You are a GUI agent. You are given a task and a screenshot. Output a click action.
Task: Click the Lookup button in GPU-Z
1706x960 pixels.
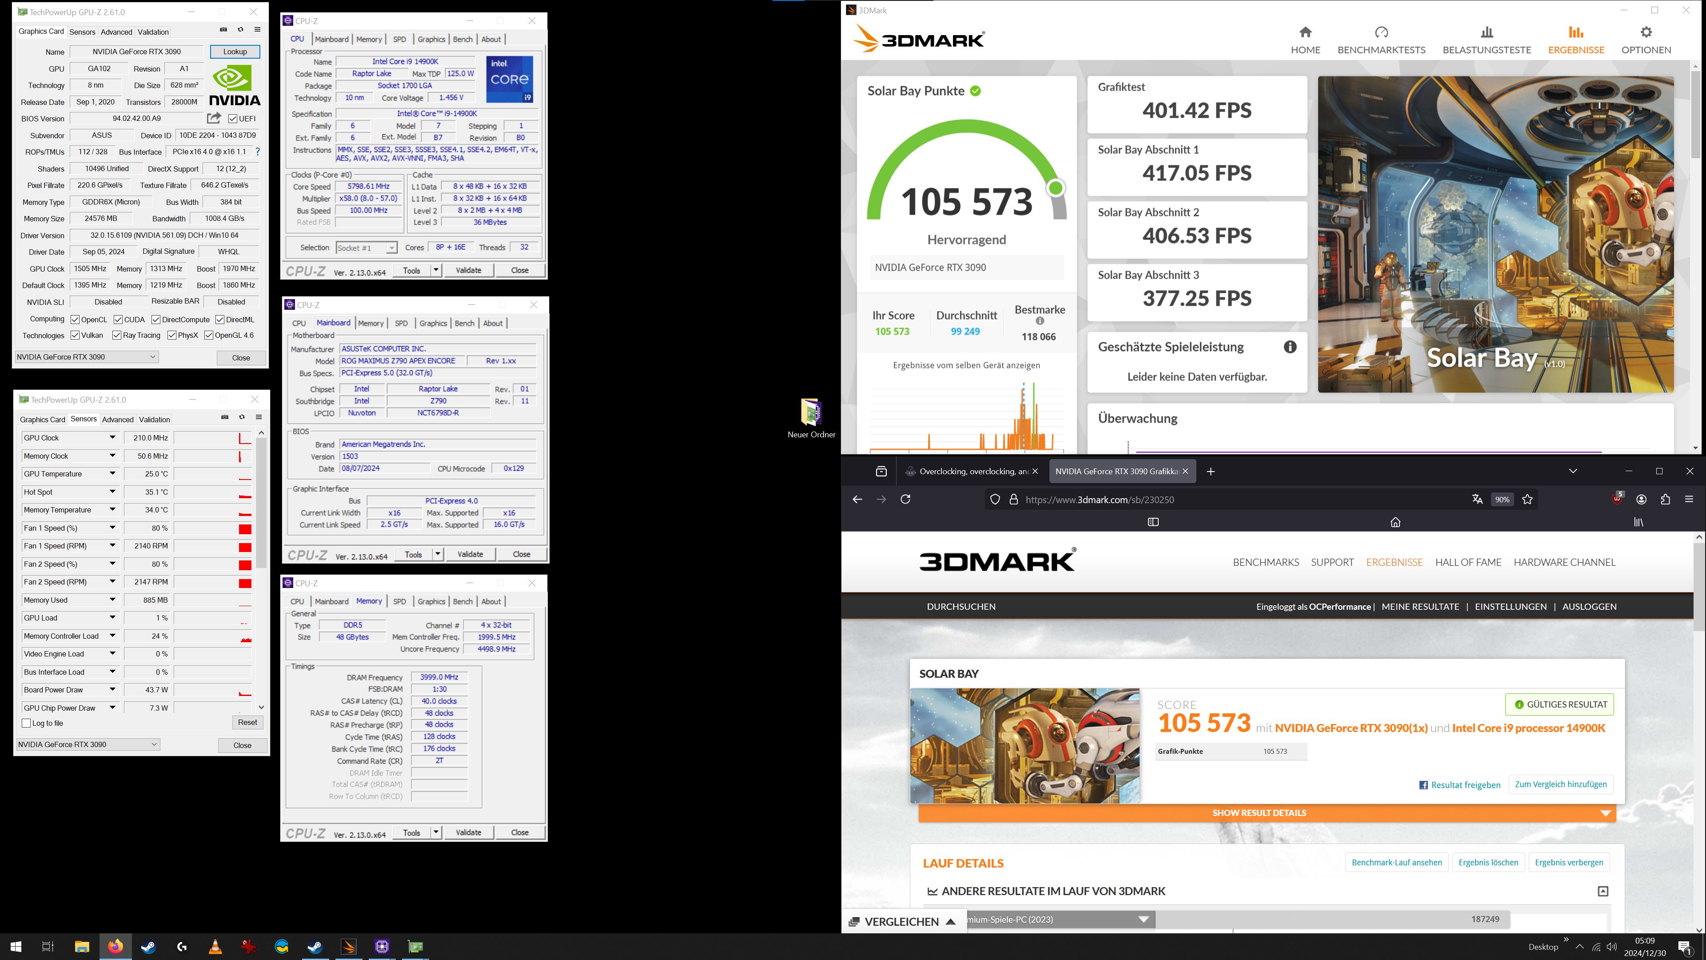coord(235,52)
